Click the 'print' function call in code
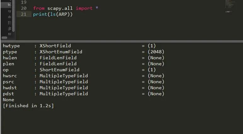The image size is (243, 134). click(x=40, y=14)
